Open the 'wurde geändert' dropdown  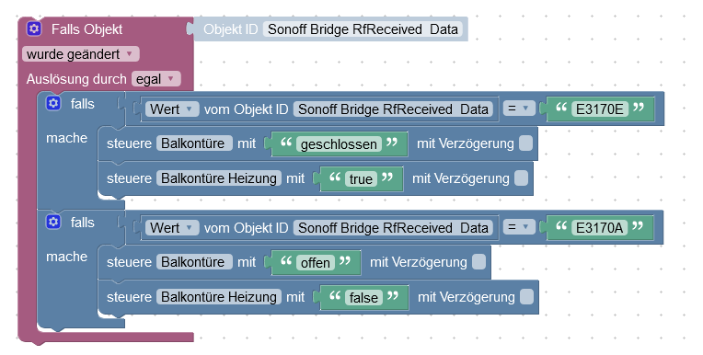point(81,54)
